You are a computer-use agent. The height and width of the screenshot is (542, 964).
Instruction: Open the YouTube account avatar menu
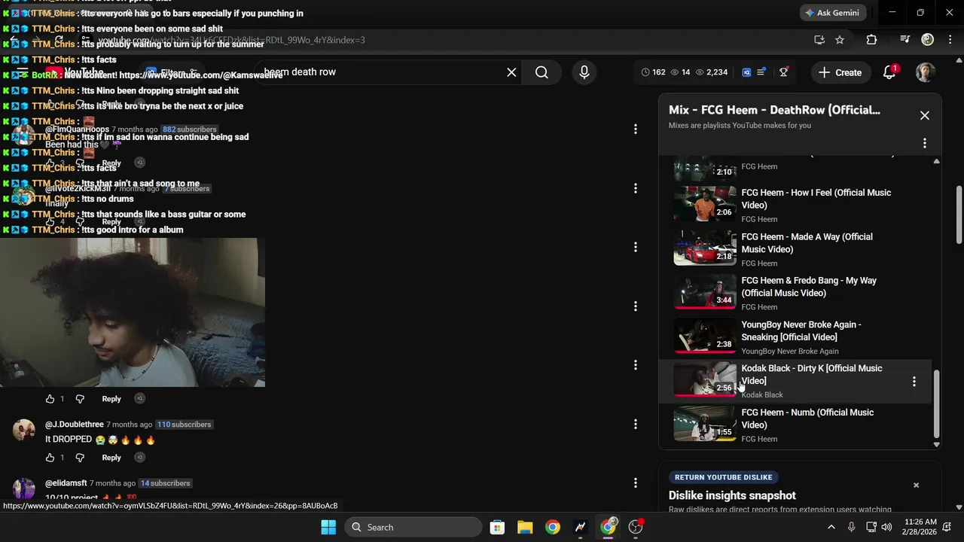tap(925, 72)
